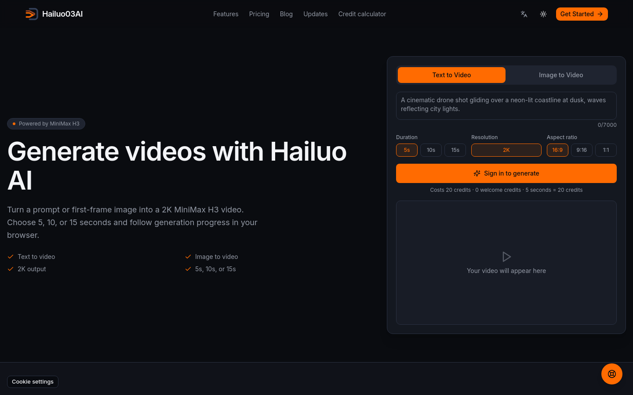Click the checkmark icon beside 2K output
633x395 pixels.
pyautogui.click(x=11, y=269)
